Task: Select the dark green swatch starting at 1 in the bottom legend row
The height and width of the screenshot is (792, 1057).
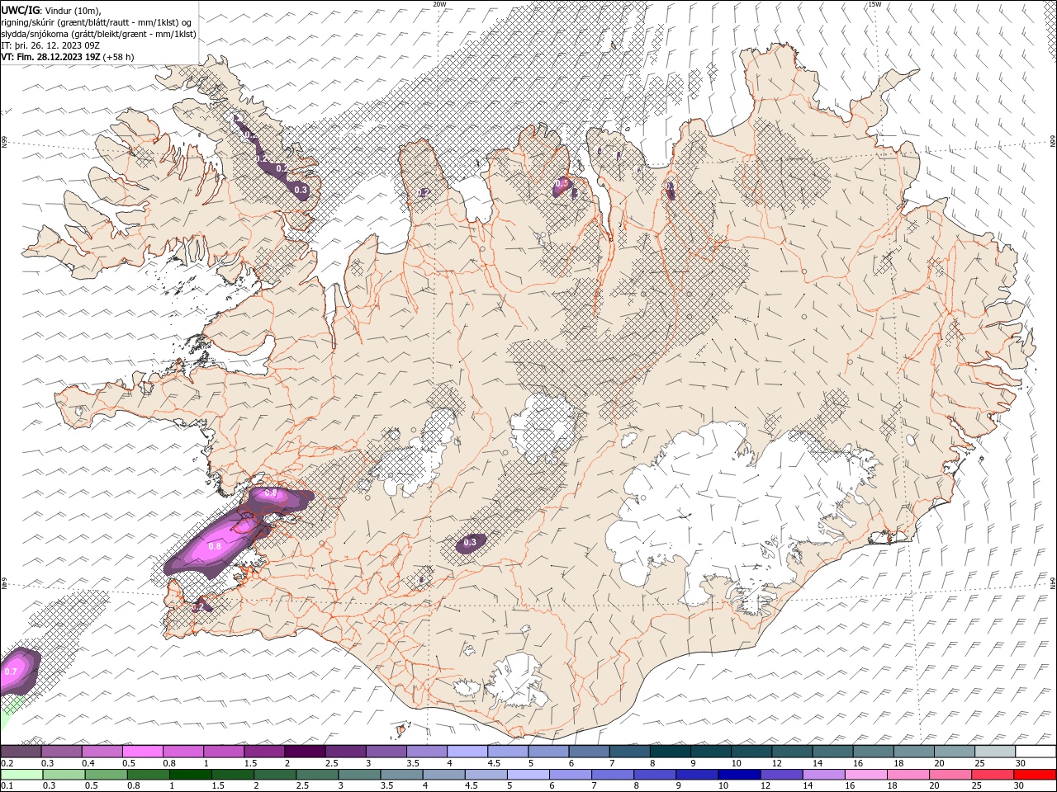Action: [x=189, y=775]
